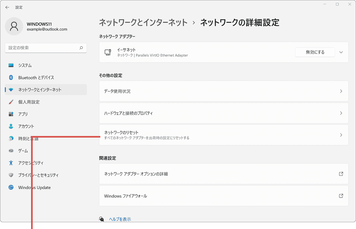Click inside the 設定の検索 search field
The height and width of the screenshot is (229, 356).
(x=42, y=48)
